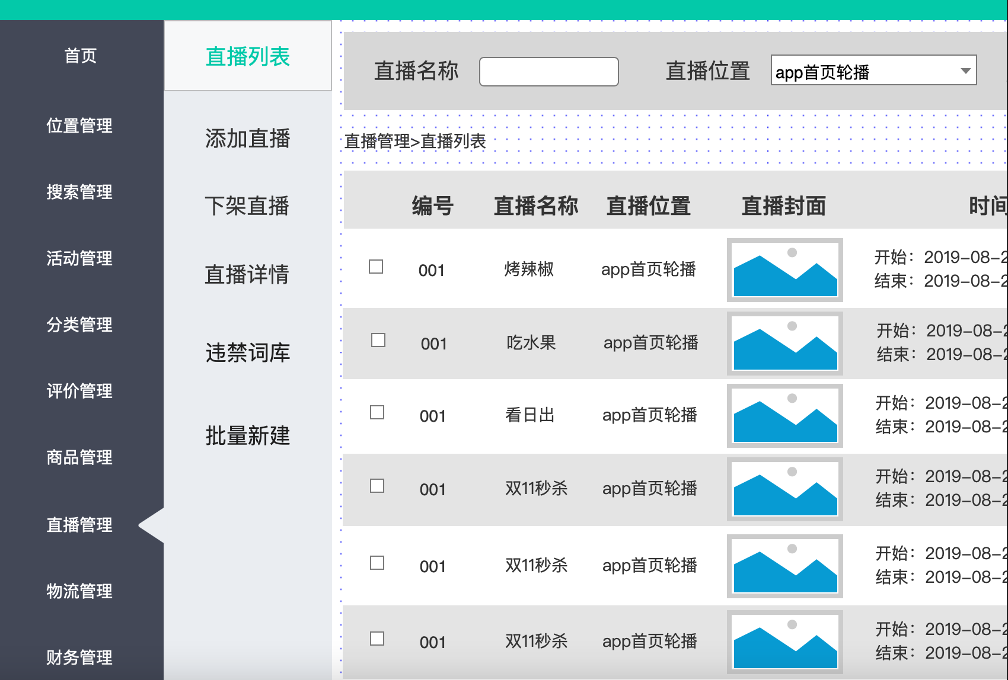The image size is (1008, 680).
Task: Open 活动管理 in the sidebar
Action: click(79, 258)
